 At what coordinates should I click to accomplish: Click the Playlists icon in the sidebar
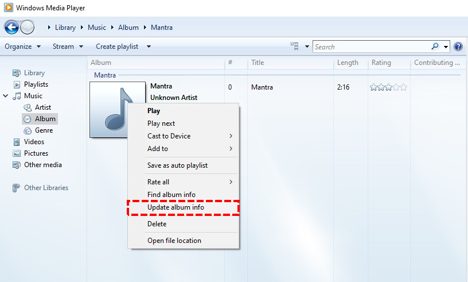point(17,84)
